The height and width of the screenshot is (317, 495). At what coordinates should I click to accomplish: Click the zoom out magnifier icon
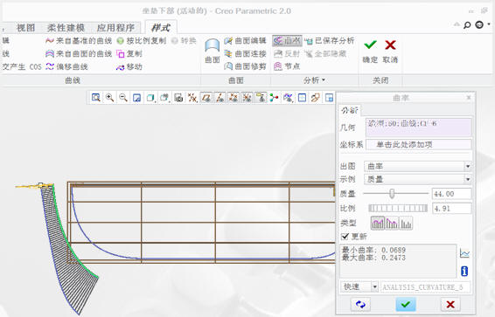[x=123, y=98]
